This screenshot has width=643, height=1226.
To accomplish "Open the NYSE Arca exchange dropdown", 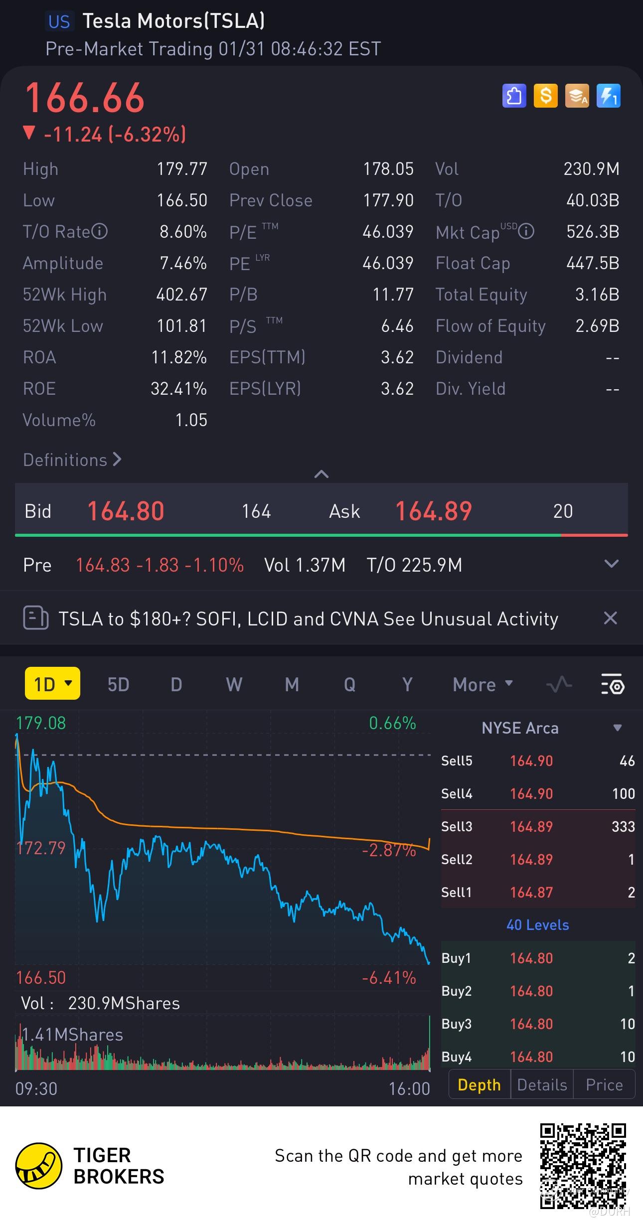I will [617, 728].
